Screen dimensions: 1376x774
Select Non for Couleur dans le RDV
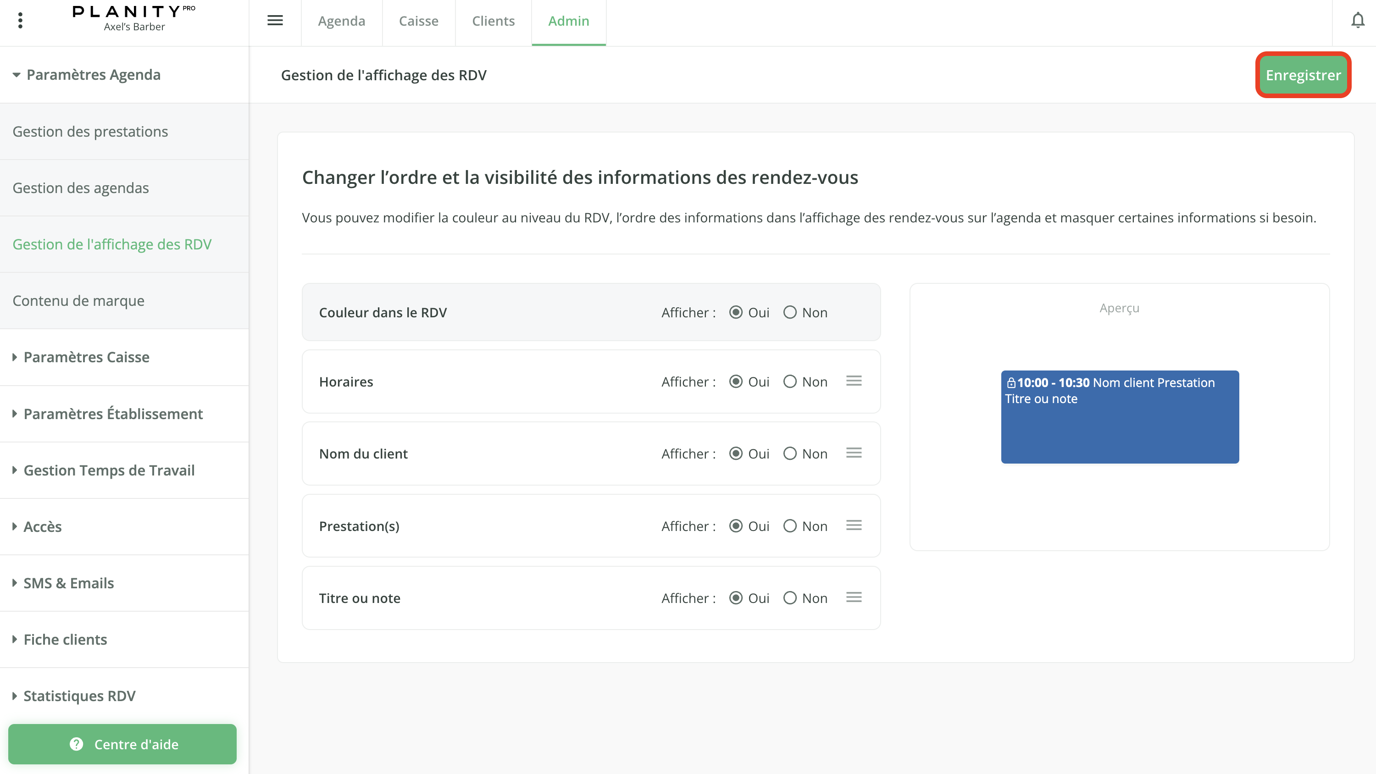790,312
